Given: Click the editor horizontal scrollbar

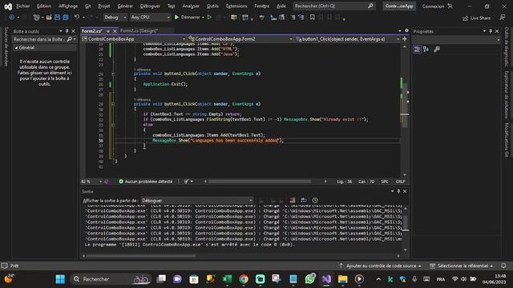Looking at the screenshot, I should pyautogui.click(x=260, y=182).
